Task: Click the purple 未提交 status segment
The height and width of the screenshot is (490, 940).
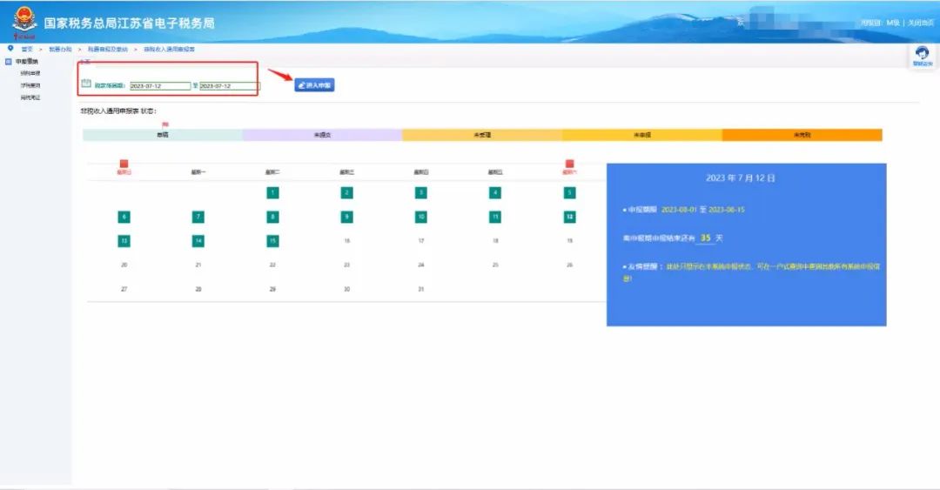Action: tap(322, 135)
